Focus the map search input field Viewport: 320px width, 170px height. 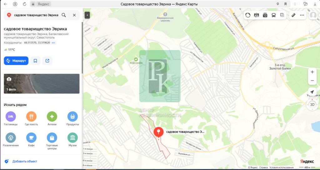36,15
